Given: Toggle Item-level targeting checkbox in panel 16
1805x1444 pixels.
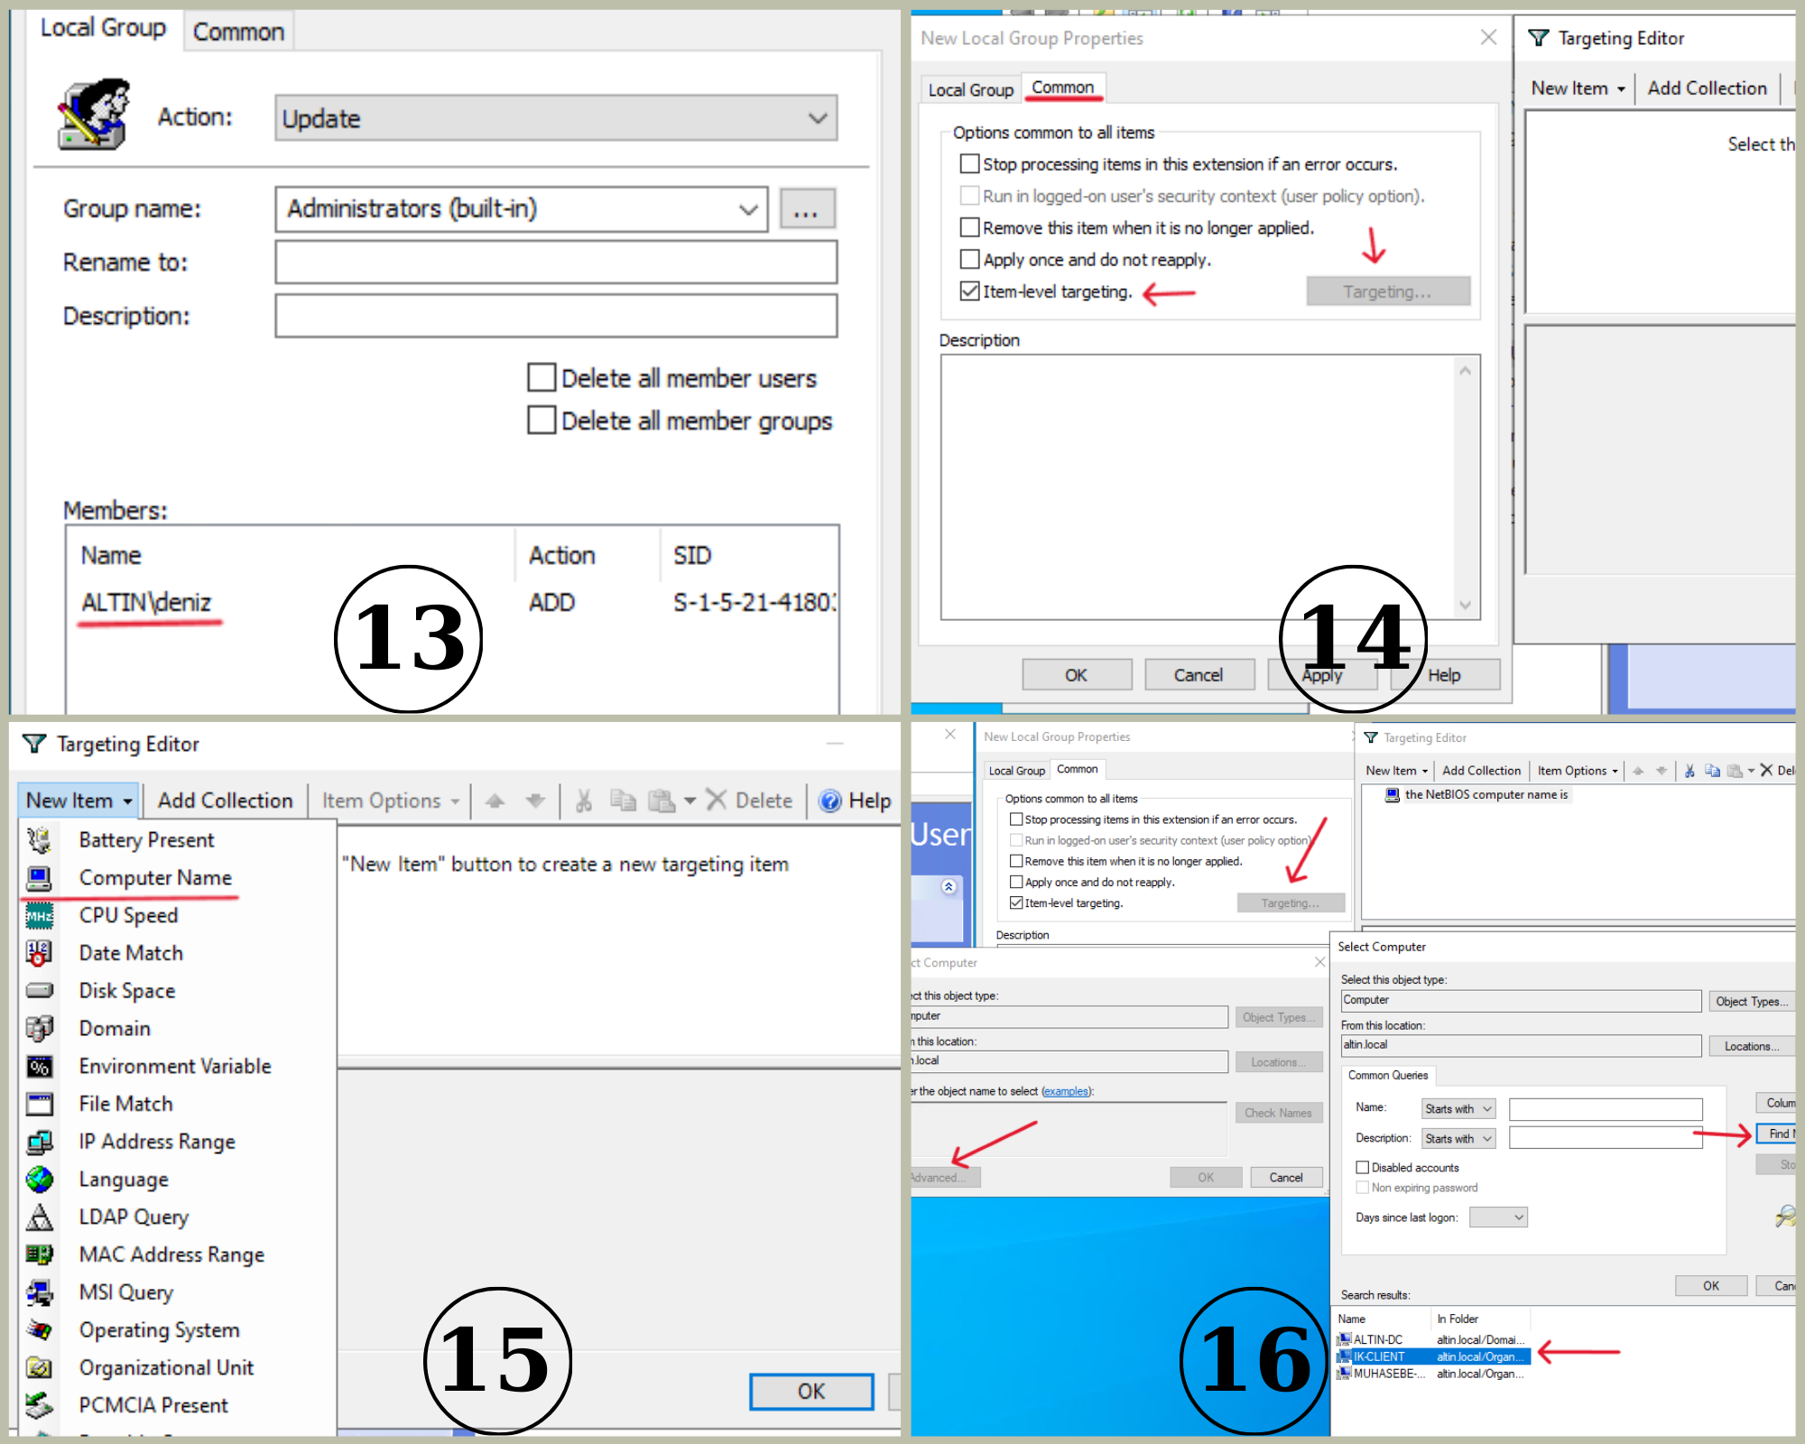Looking at the screenshot, I should tap(1016, 902).
